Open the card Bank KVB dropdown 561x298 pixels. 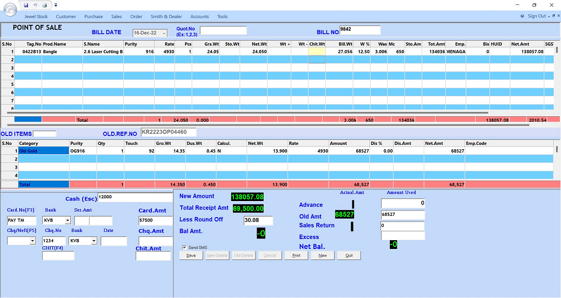coord(67,220)
